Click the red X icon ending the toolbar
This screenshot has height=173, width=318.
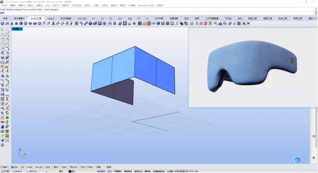[x=248, y=23]
